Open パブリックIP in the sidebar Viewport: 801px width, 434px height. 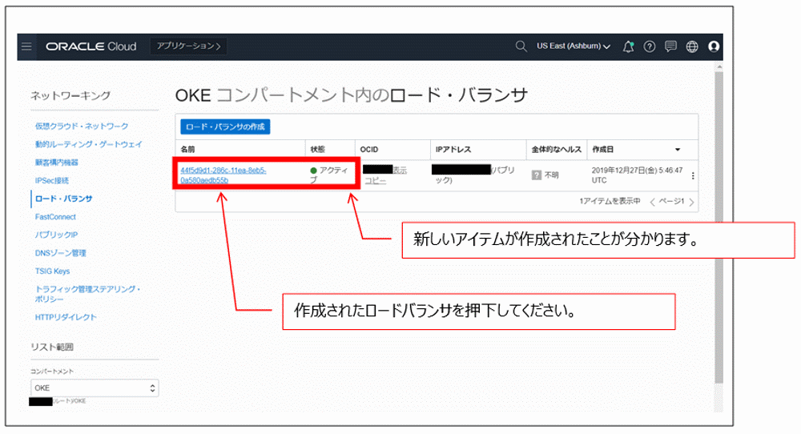(56, 235)
